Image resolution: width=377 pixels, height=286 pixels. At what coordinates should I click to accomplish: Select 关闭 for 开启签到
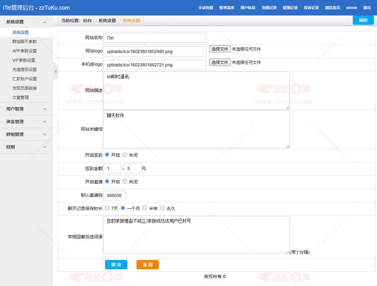(125, 155)
